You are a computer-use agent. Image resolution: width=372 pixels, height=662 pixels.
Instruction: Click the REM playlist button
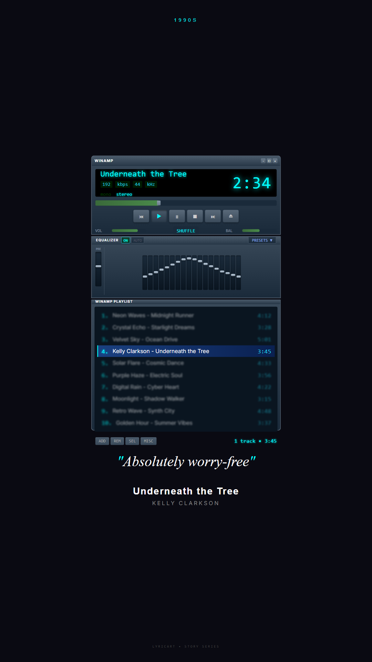tap(117, 441)
